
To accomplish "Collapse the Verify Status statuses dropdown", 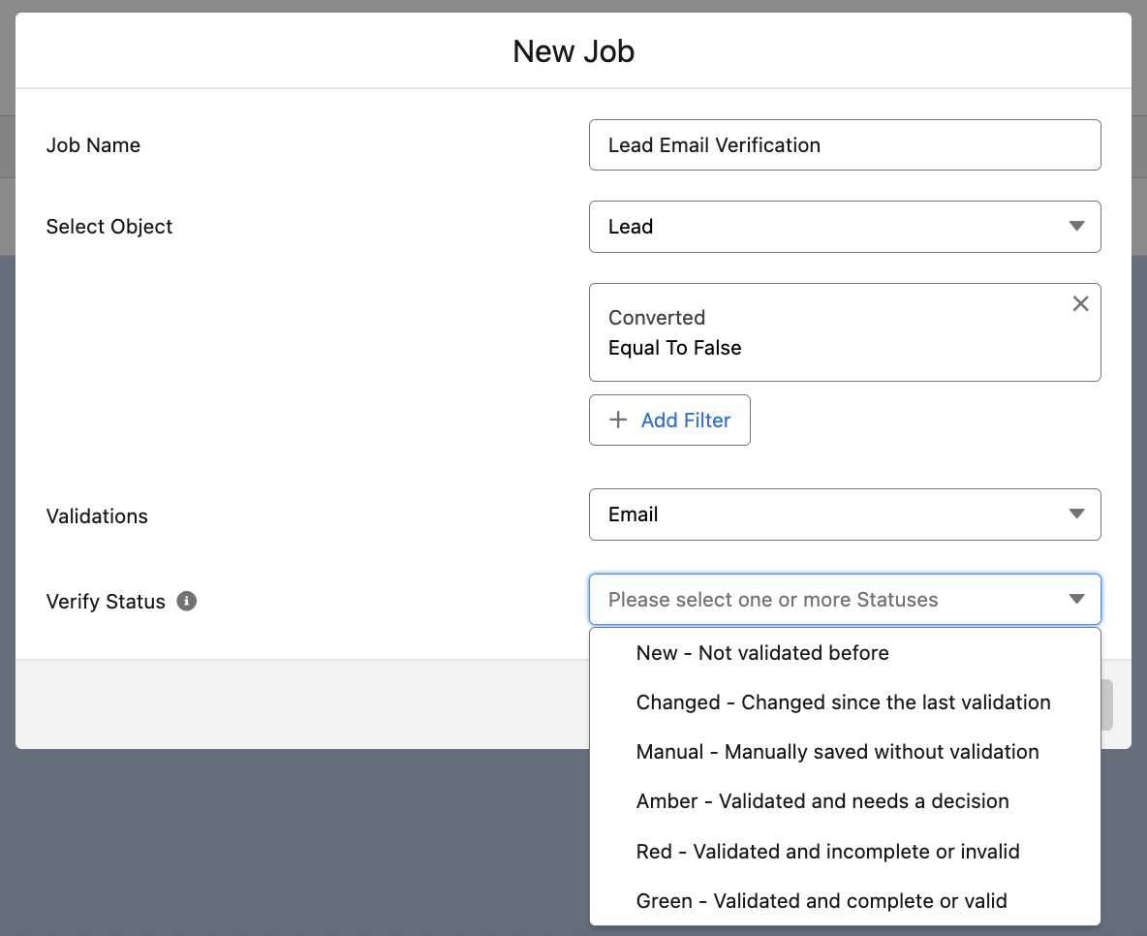I will (x=1076, y=600).
